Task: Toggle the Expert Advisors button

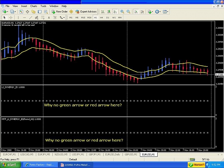Action: [x=86, y=12]
